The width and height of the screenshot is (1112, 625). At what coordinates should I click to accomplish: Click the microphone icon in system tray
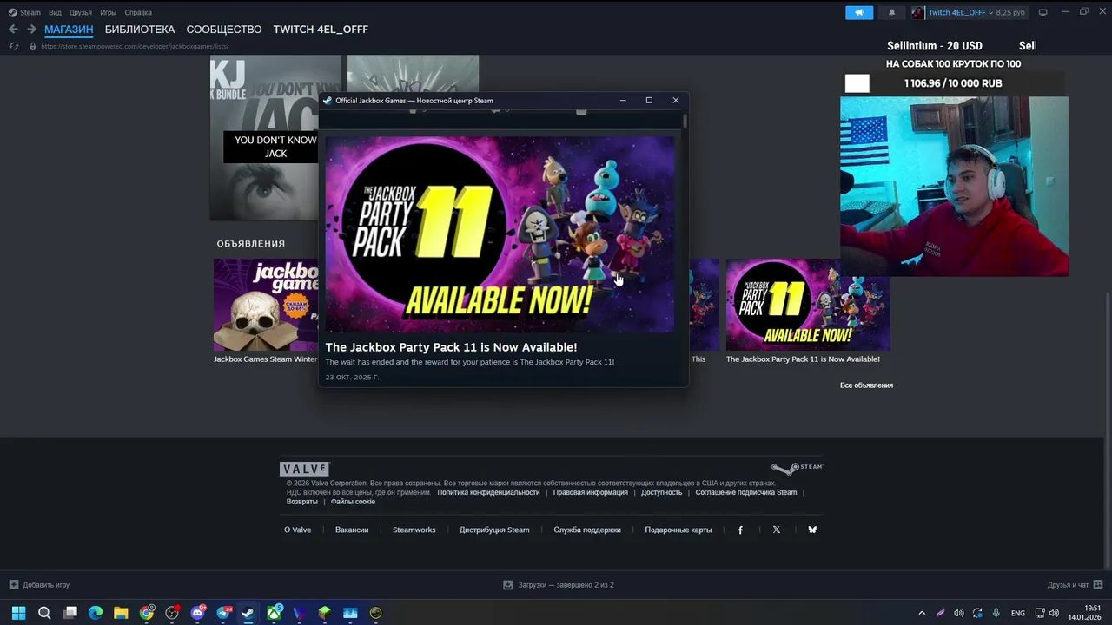tap(996, 613)
